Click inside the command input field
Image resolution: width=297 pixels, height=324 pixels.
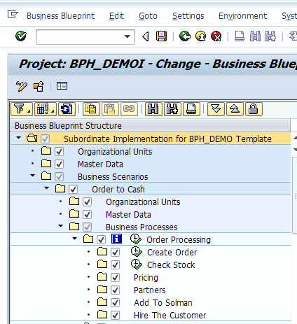click(80, 37)
